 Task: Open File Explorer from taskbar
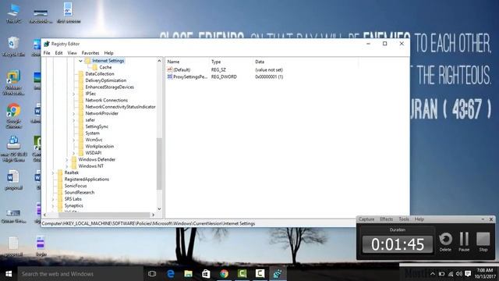188,274
